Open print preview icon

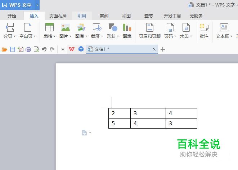pos(36,49)
